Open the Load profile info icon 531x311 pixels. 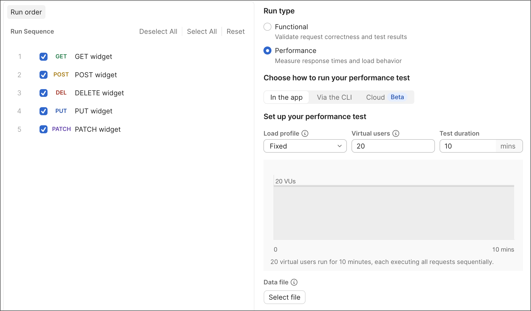click(x=305, y=134)
